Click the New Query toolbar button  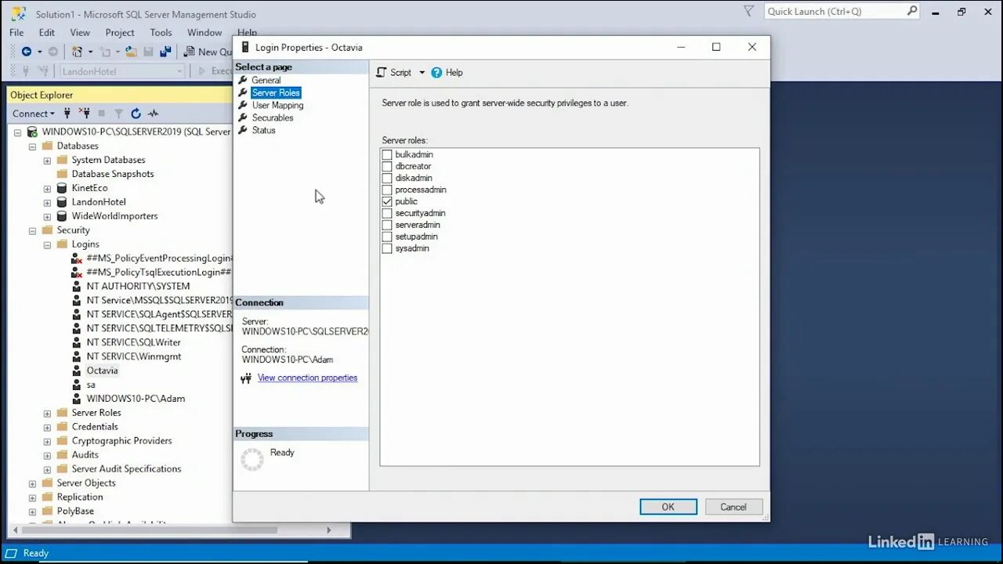click(x=208, y=52)
